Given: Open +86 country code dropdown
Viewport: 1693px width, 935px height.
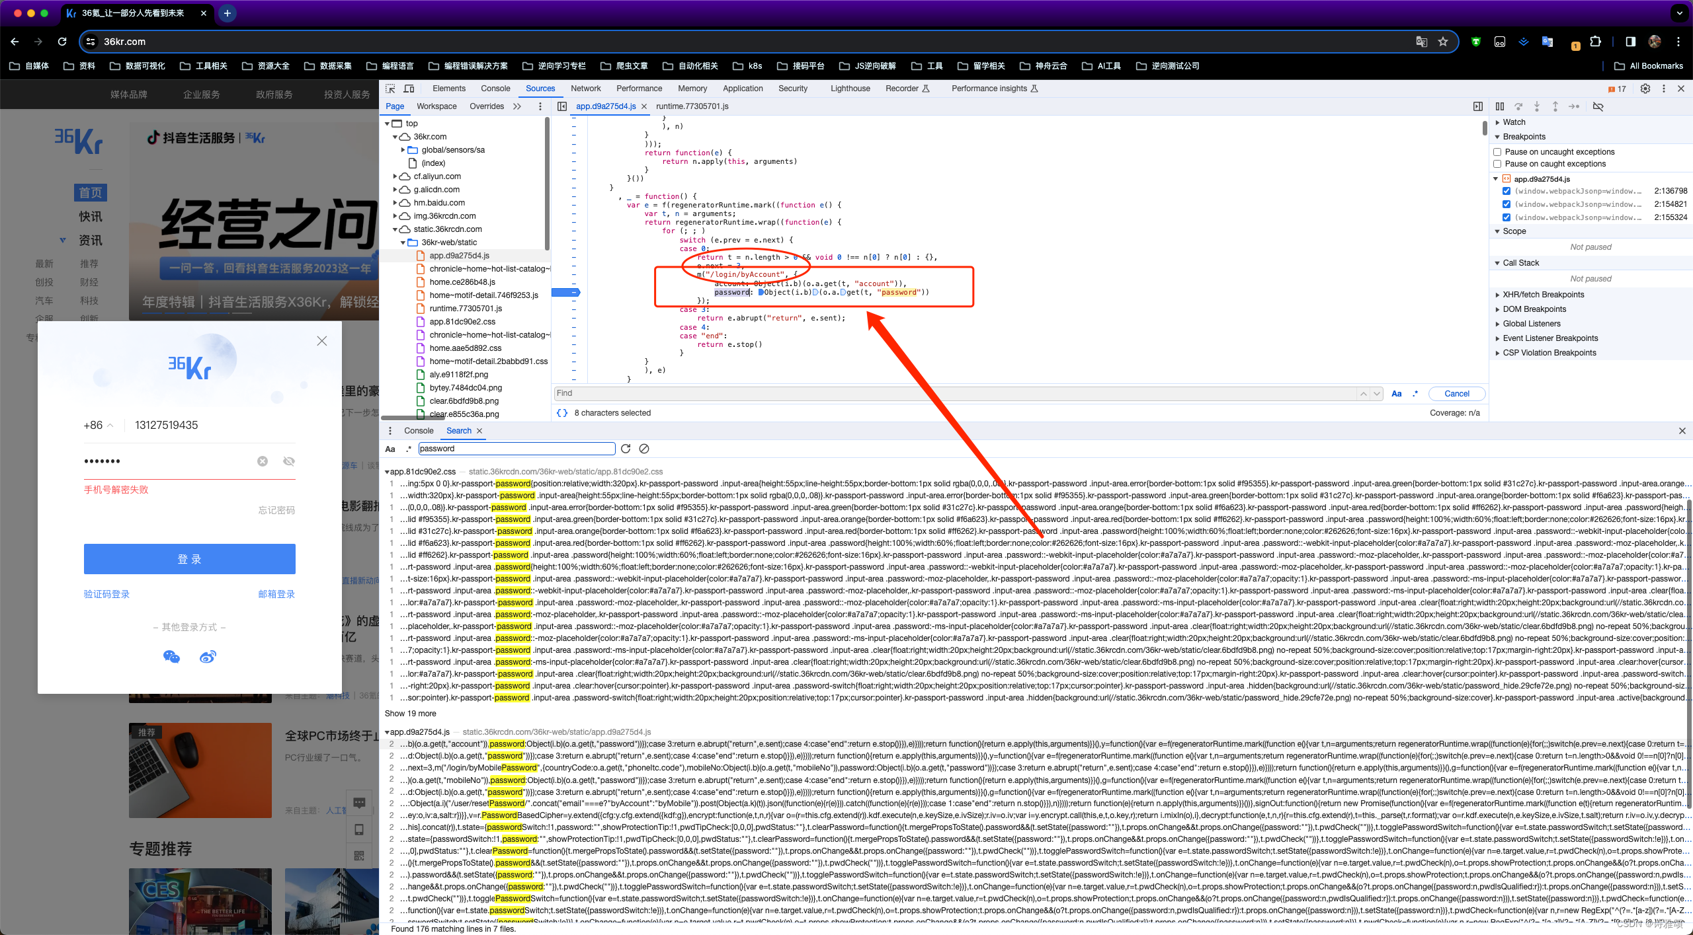Looking at the screenshot, I should coord(98,426).
